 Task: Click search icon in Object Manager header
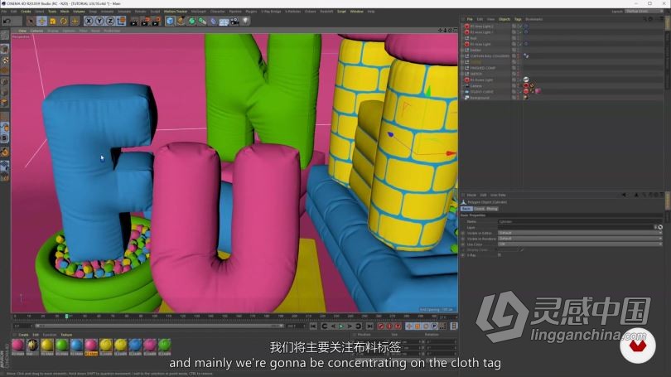click(x=644, y=19)
